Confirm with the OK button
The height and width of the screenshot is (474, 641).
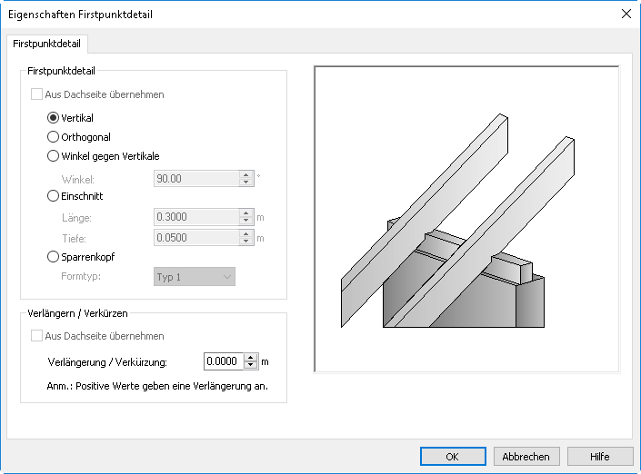tap(453, 457)
